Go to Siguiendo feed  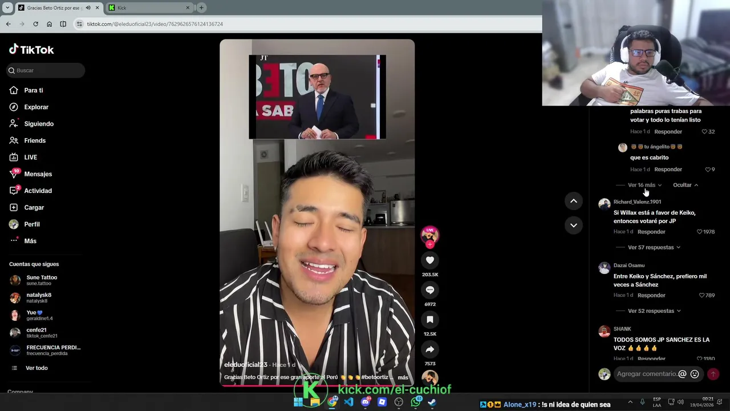(x=31, y=124)
